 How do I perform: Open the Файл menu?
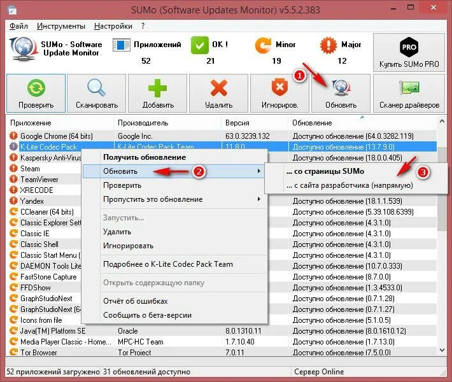tap(18, 26)
